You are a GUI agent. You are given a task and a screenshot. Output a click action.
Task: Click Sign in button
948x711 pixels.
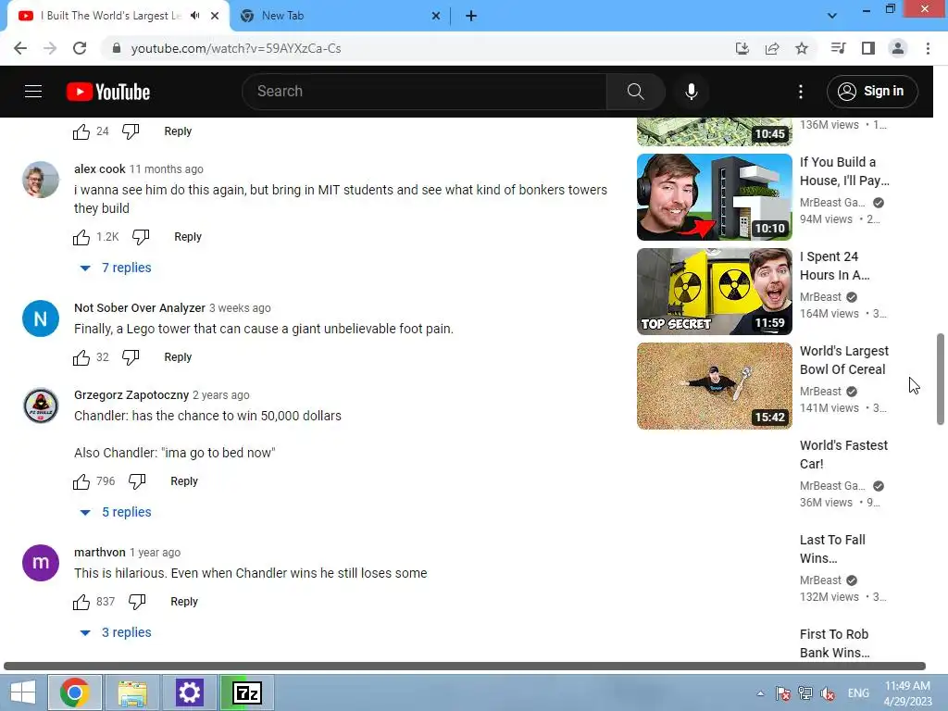[872, 92]
